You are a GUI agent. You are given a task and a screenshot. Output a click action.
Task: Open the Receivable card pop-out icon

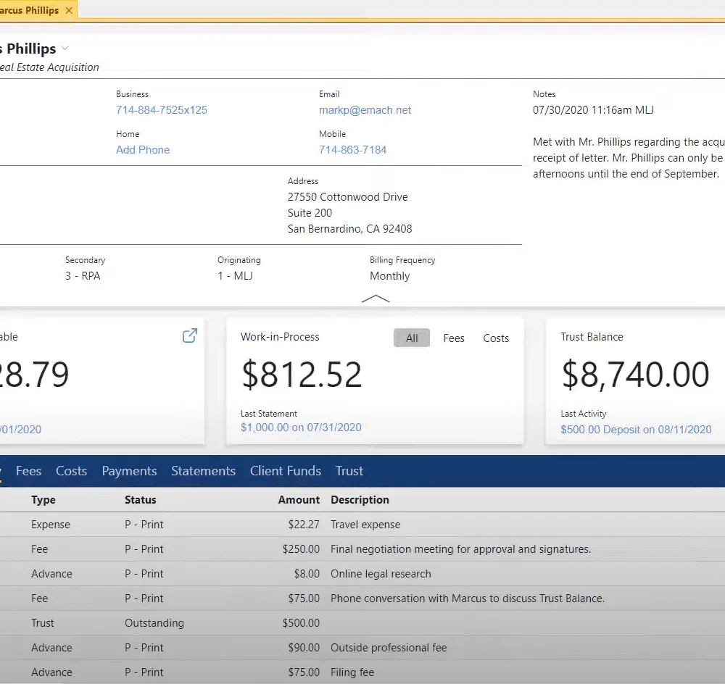pos(190,335)
